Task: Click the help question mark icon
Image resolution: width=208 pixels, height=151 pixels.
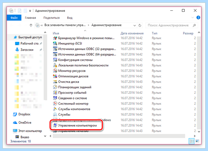Action: pos(198,18)
